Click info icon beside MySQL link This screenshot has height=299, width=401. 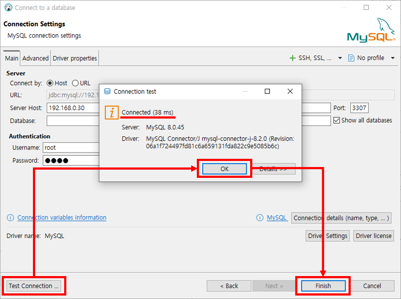click(x=260, y=218)
